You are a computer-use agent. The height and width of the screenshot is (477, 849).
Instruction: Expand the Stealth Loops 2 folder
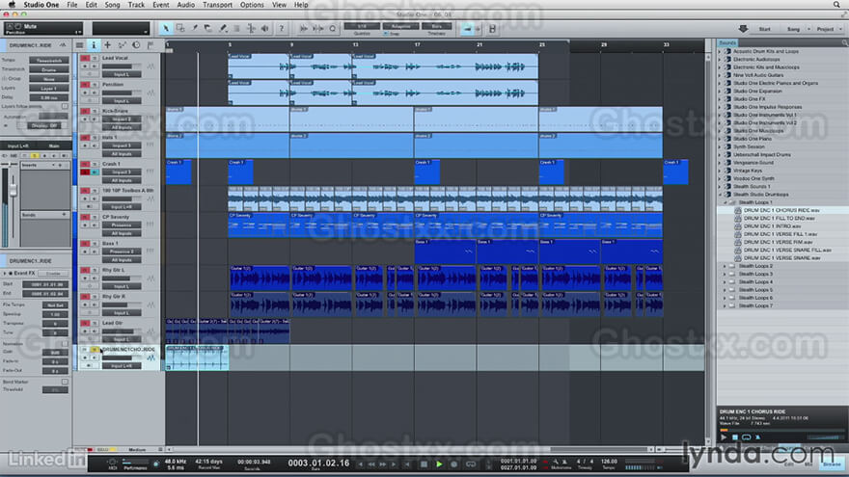click(725, 266)
